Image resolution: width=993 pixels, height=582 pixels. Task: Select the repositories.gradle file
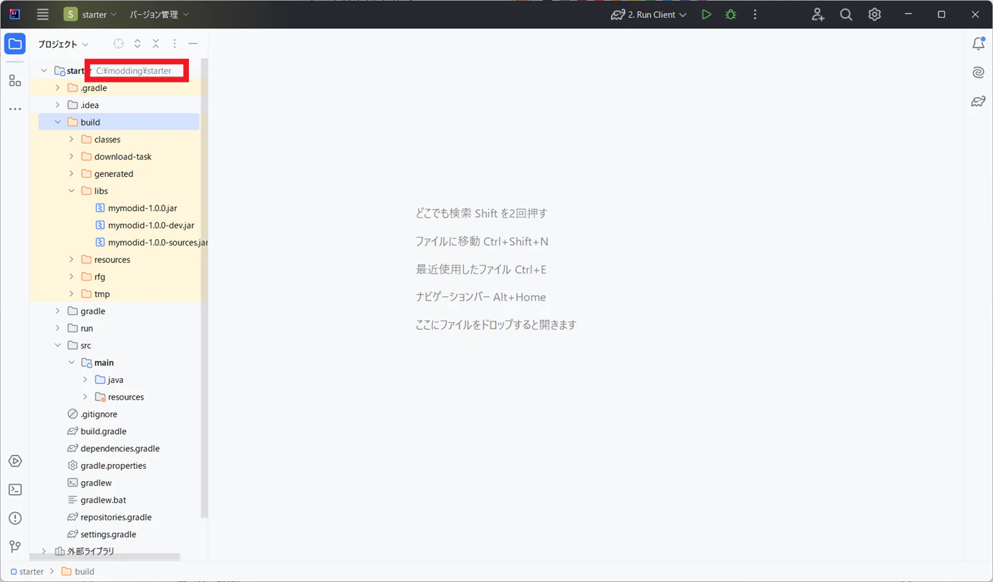(x=116, y=518)
